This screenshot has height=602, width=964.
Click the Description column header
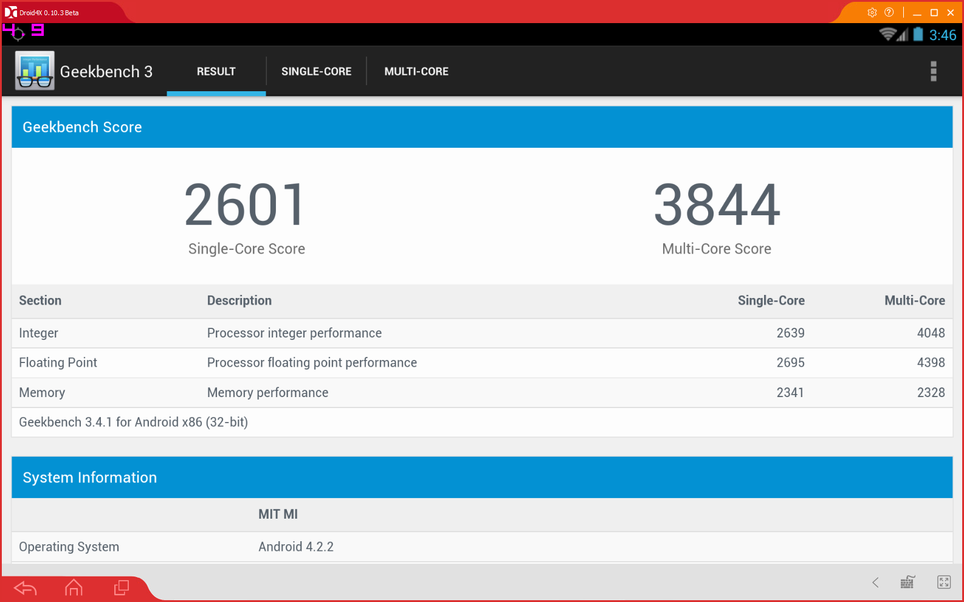pyautogui.click(x=239, y=300)
